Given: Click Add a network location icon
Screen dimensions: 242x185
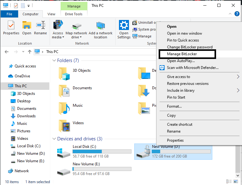Looking at the screenshot, I should [101, 26].
